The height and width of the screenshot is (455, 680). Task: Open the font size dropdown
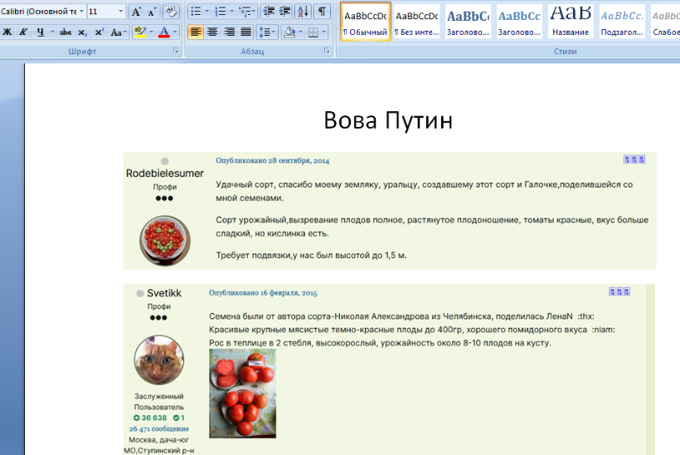(x=121, y=12)
